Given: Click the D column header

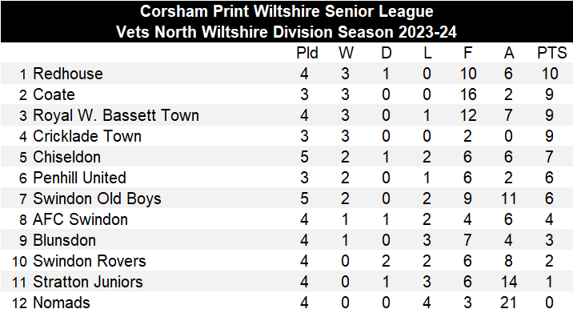Looking at the screenshot, I should point(387,54).
